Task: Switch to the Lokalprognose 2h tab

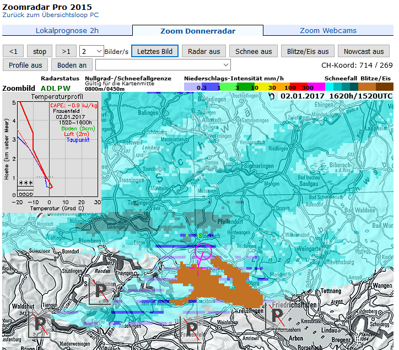Action: click(x=67, y=31)
